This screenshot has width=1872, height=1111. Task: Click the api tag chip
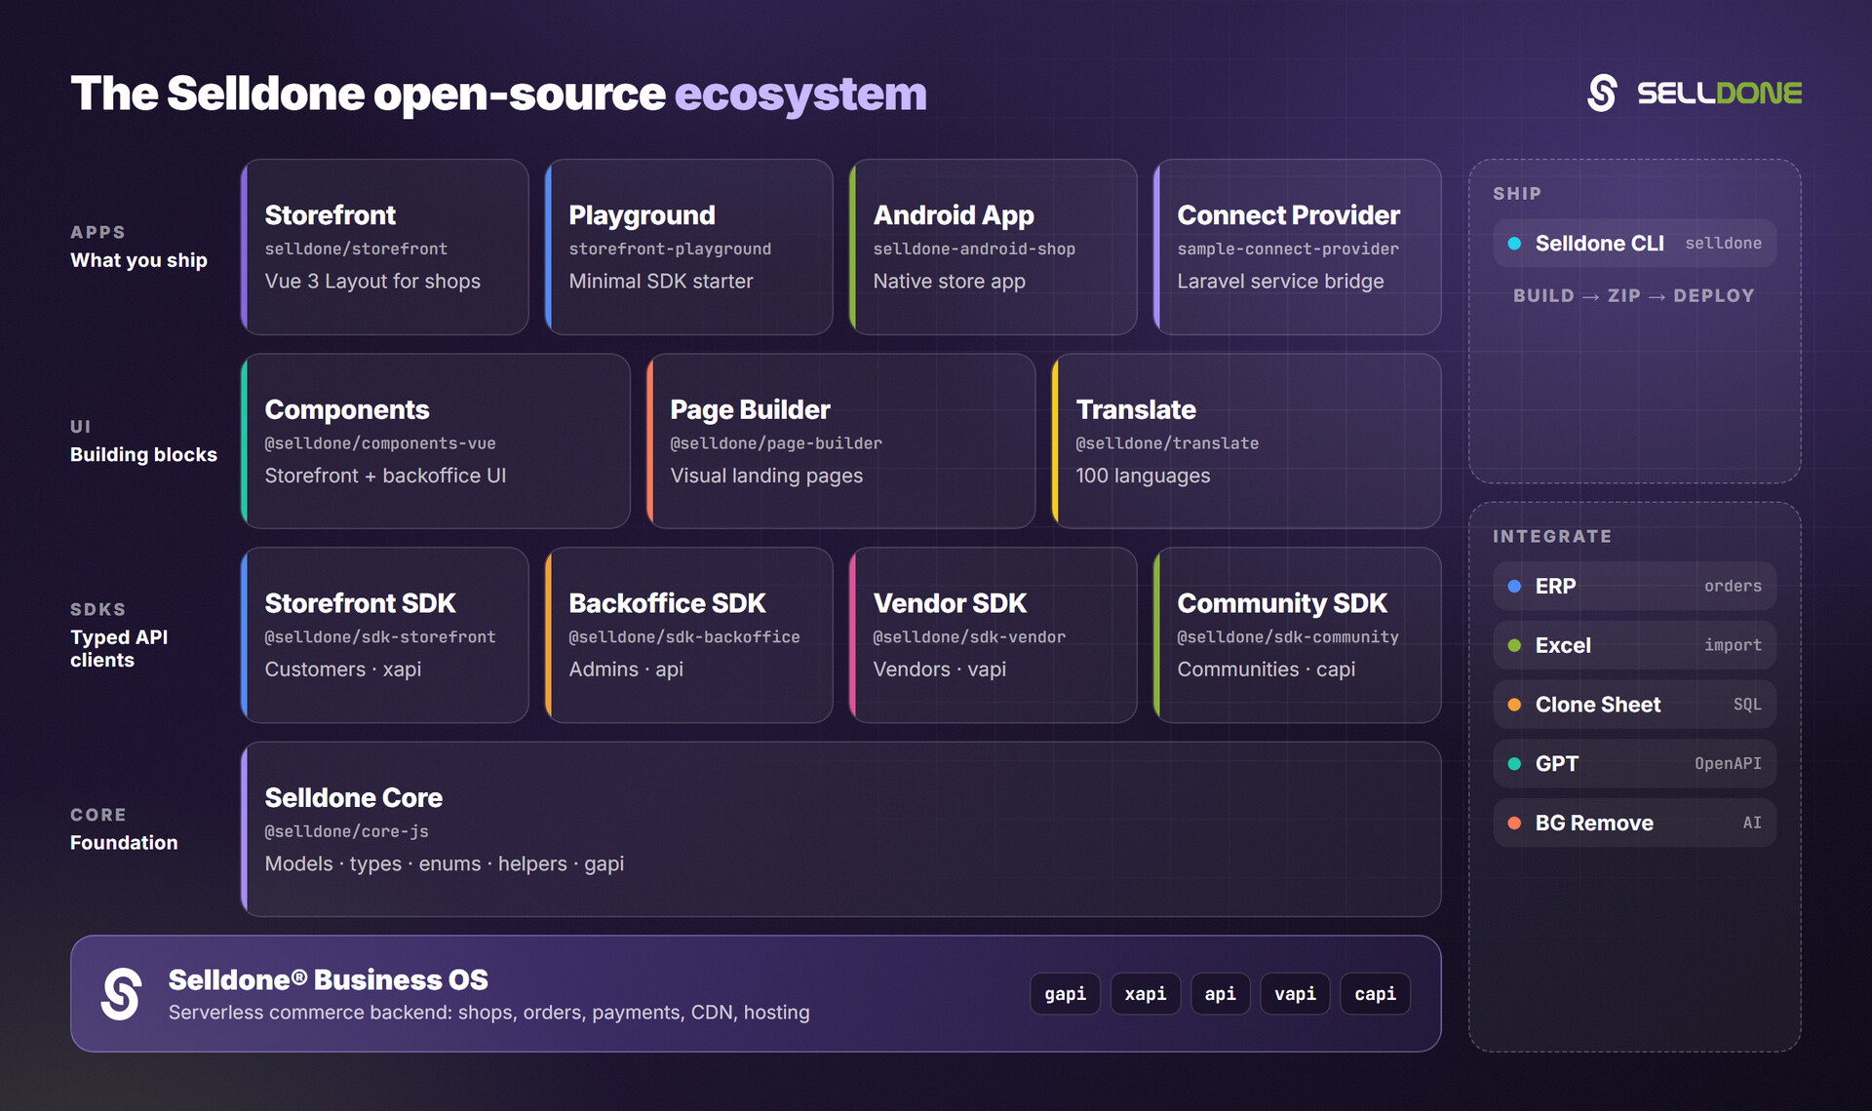click(1220, 994)
